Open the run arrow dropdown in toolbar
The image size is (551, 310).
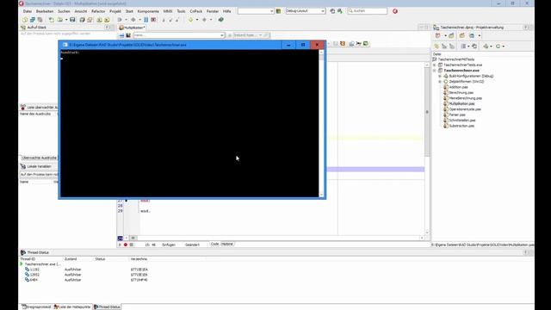tap(126, 20)
